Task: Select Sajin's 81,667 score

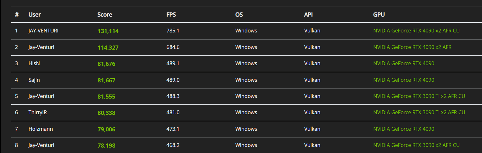Action: click(106, 80)
